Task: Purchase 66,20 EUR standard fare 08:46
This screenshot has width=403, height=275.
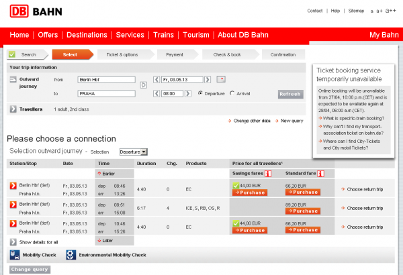Action: click(303, 192)
